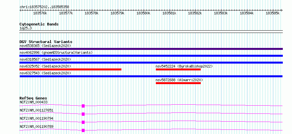This screenshot has height=134, width=292.
Task: Open the nsv6538365 (Sedlazeck2020) label
Action: point(45,46)
